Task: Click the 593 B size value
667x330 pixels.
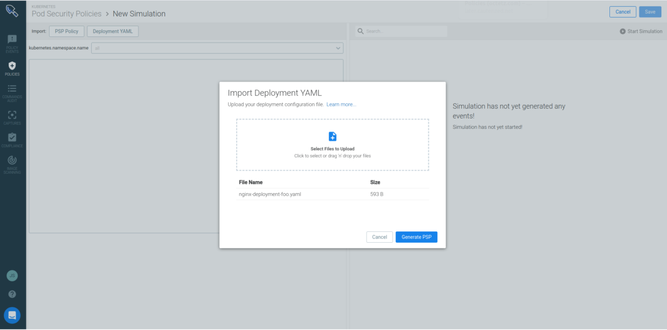Action: [377, 194]
